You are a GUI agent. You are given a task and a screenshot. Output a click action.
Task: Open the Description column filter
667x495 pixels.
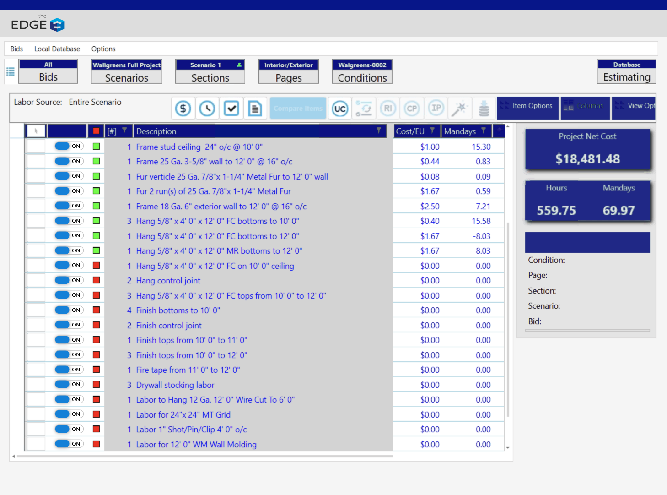click(379, 131)
